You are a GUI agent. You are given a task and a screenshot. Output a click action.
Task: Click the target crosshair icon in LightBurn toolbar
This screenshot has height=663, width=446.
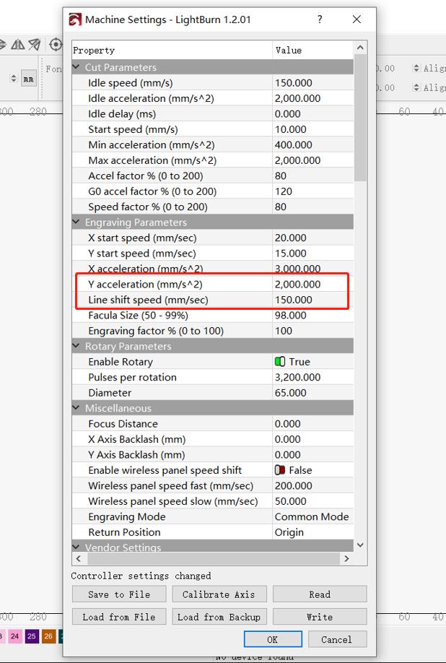pyautogui.click(x=56, y=44)
